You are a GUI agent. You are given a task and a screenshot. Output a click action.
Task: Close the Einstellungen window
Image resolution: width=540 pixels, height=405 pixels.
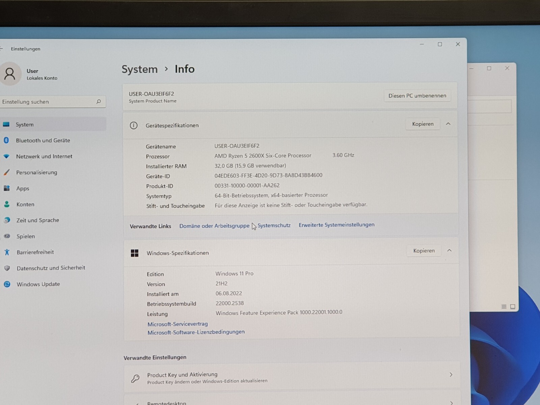pos(458,44)
